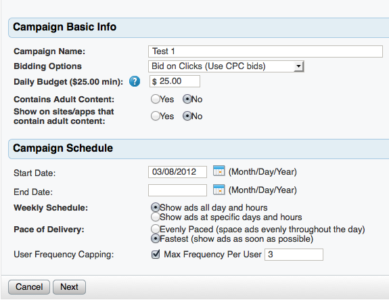
Task: Select Yes for showing on adult content sites
Action: [156, 116]
